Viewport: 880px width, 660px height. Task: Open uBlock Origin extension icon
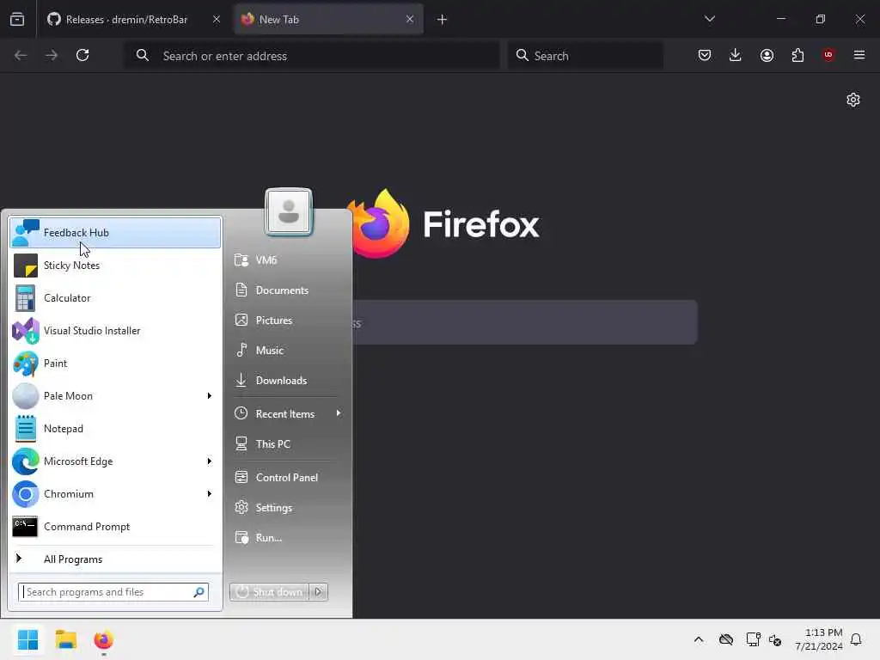click(x=828, y=55)
